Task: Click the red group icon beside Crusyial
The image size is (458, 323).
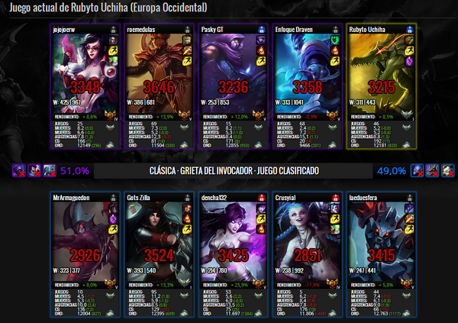Action: pos(335,198)
